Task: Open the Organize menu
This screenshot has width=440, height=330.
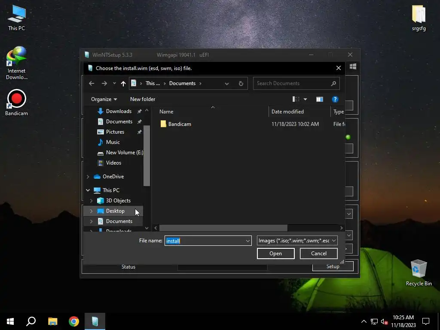Action: click(104, 99)
